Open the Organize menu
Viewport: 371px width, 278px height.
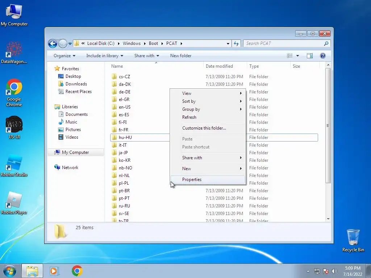(x=64, y=56)
